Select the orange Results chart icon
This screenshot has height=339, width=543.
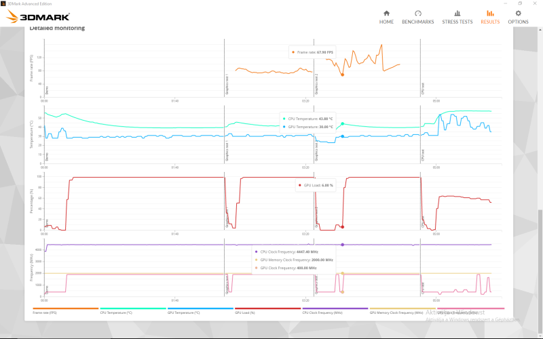point(490,14)
